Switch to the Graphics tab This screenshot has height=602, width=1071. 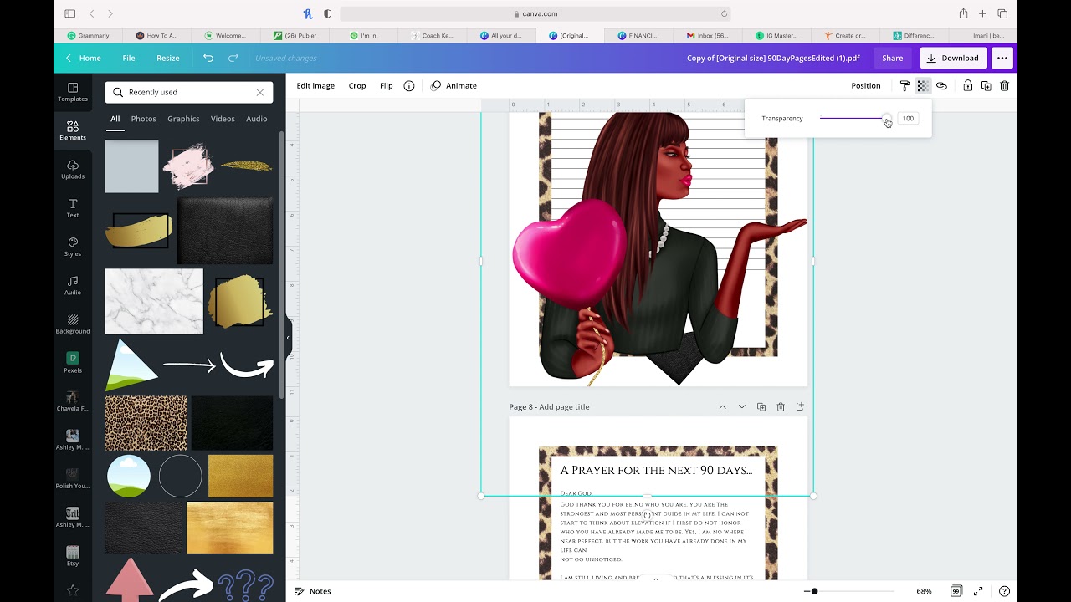pyautogui.click(x=183, y=119)
